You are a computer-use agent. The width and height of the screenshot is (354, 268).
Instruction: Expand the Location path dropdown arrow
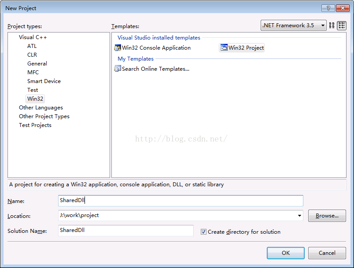299,216
